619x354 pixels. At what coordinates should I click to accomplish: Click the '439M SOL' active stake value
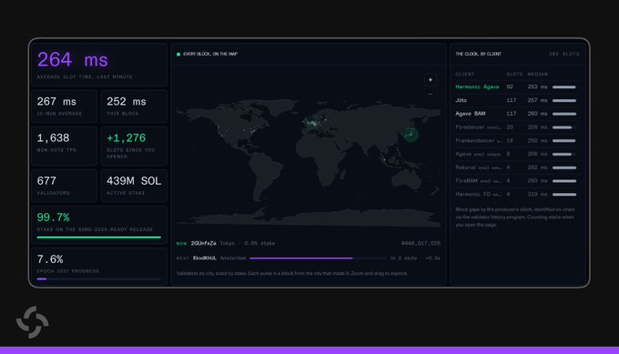[134, 181]
